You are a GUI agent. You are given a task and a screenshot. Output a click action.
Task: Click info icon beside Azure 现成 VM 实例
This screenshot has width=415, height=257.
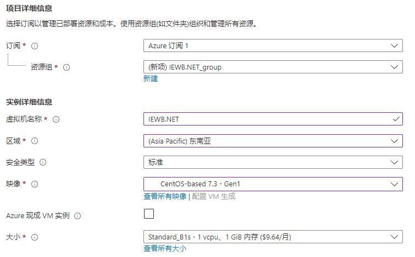(x=78, y=216)
